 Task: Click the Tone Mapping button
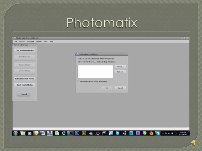coord(25,57)
